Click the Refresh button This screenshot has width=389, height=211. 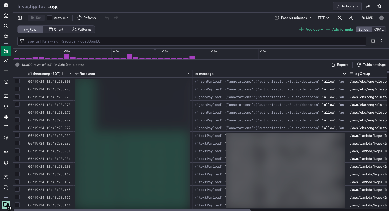86,18
